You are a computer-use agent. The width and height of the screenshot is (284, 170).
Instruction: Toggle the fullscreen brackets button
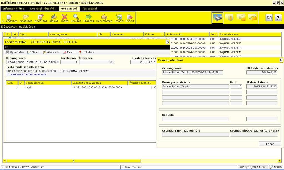(x=269, y=18)
